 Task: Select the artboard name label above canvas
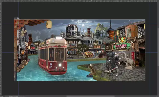point(17,18)
